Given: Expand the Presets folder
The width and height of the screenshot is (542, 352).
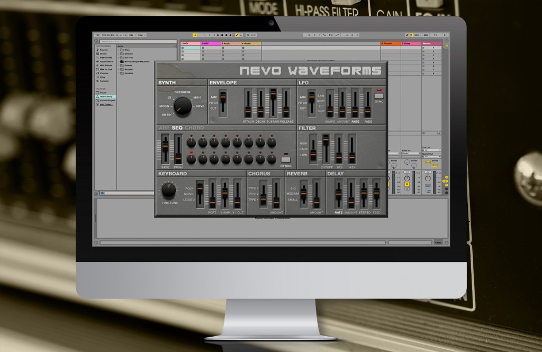Looking at the screenshot, I should point(129,66).
